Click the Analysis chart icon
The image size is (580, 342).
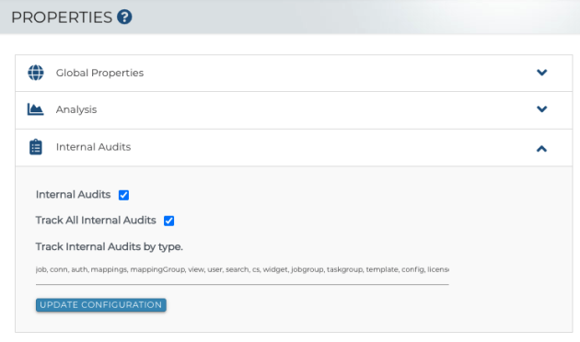(x=36, y=109)
